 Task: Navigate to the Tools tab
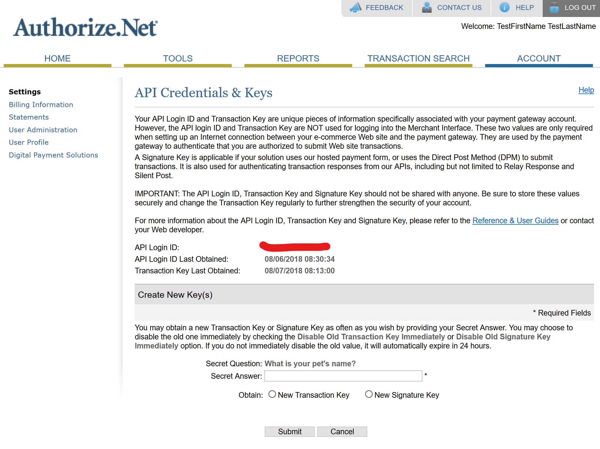coord(178,58)
